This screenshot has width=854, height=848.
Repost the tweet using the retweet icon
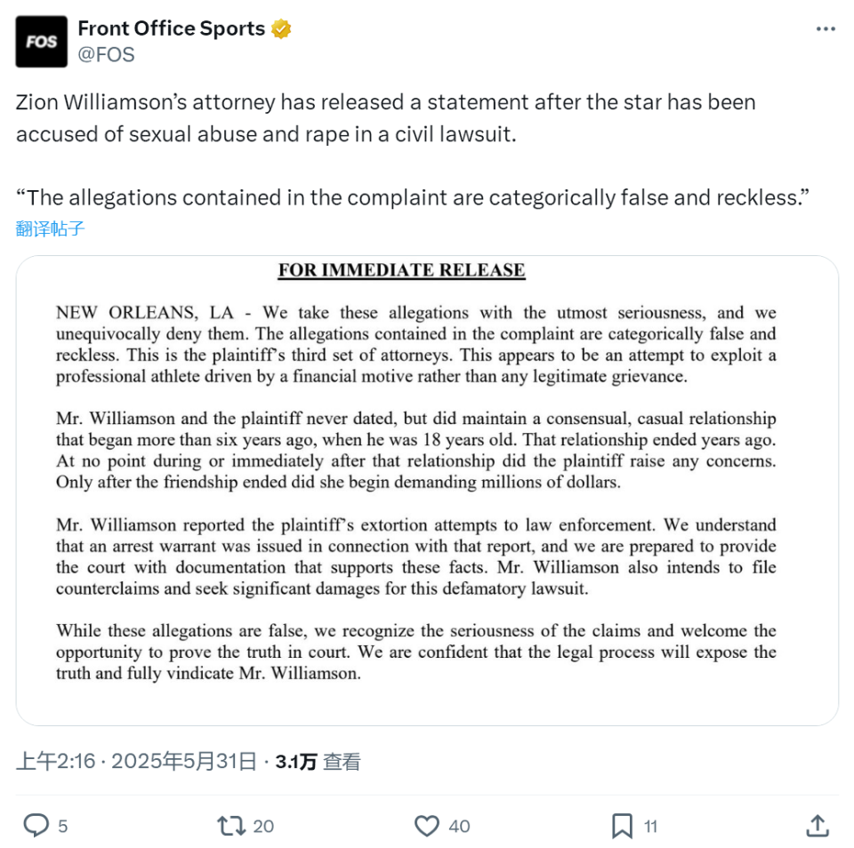[231, 826]
